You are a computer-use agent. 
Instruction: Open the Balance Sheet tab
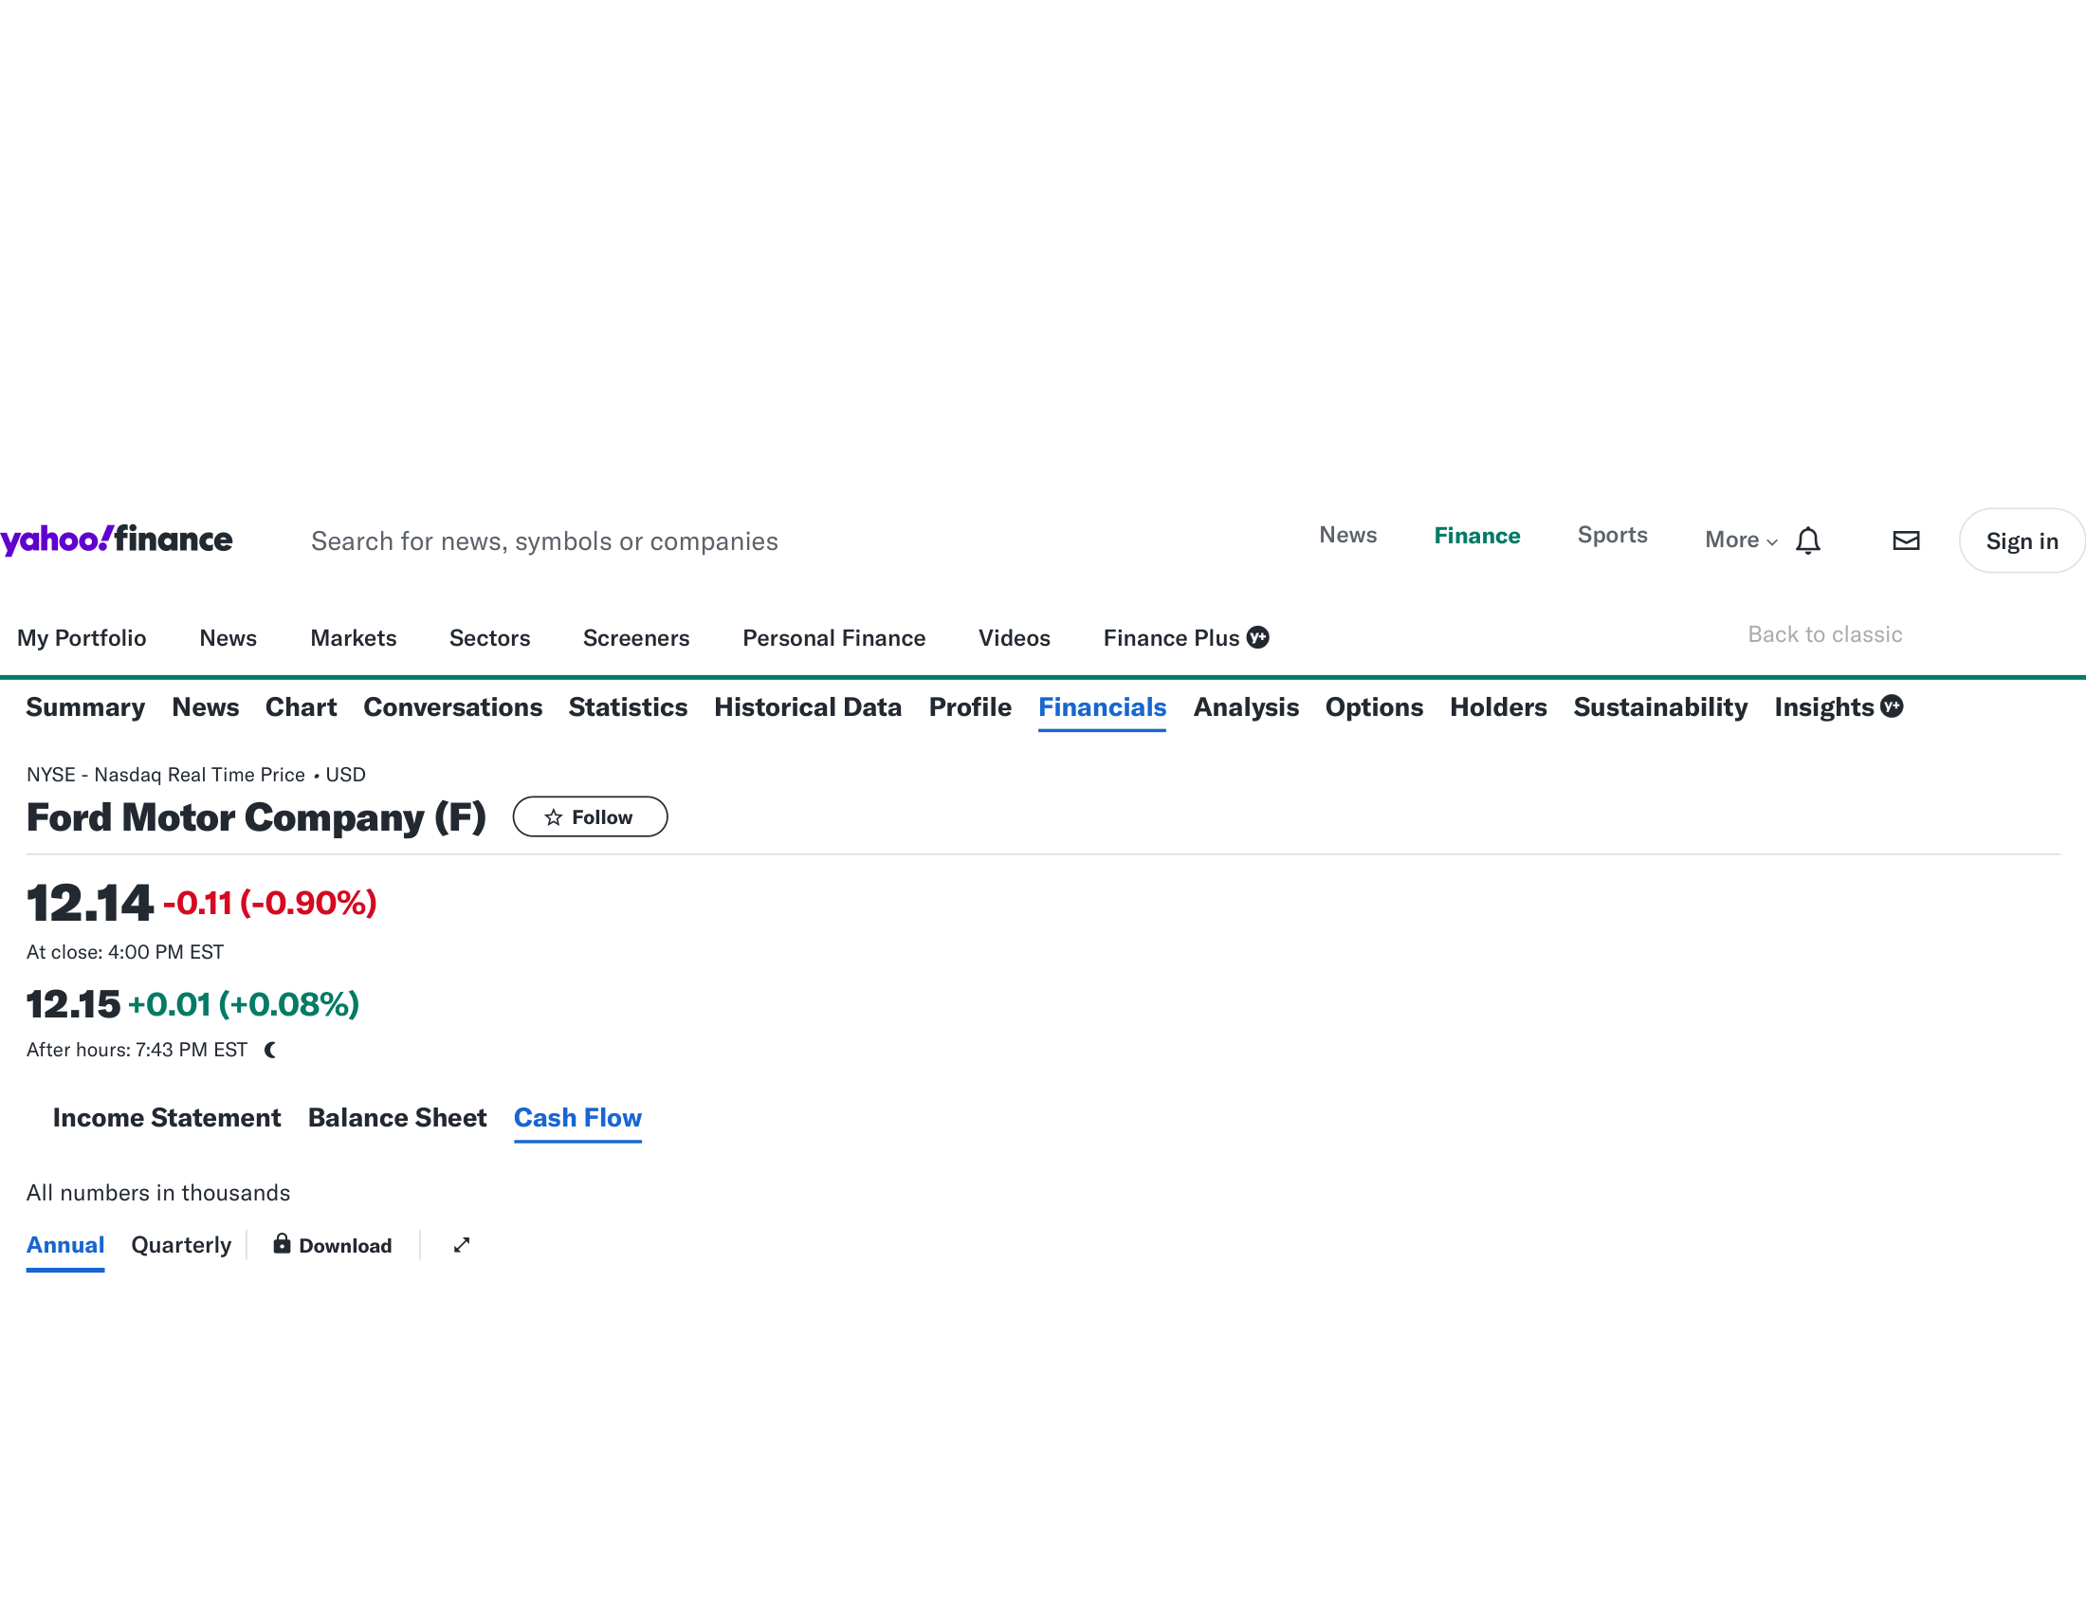(x=397, y=1118)
